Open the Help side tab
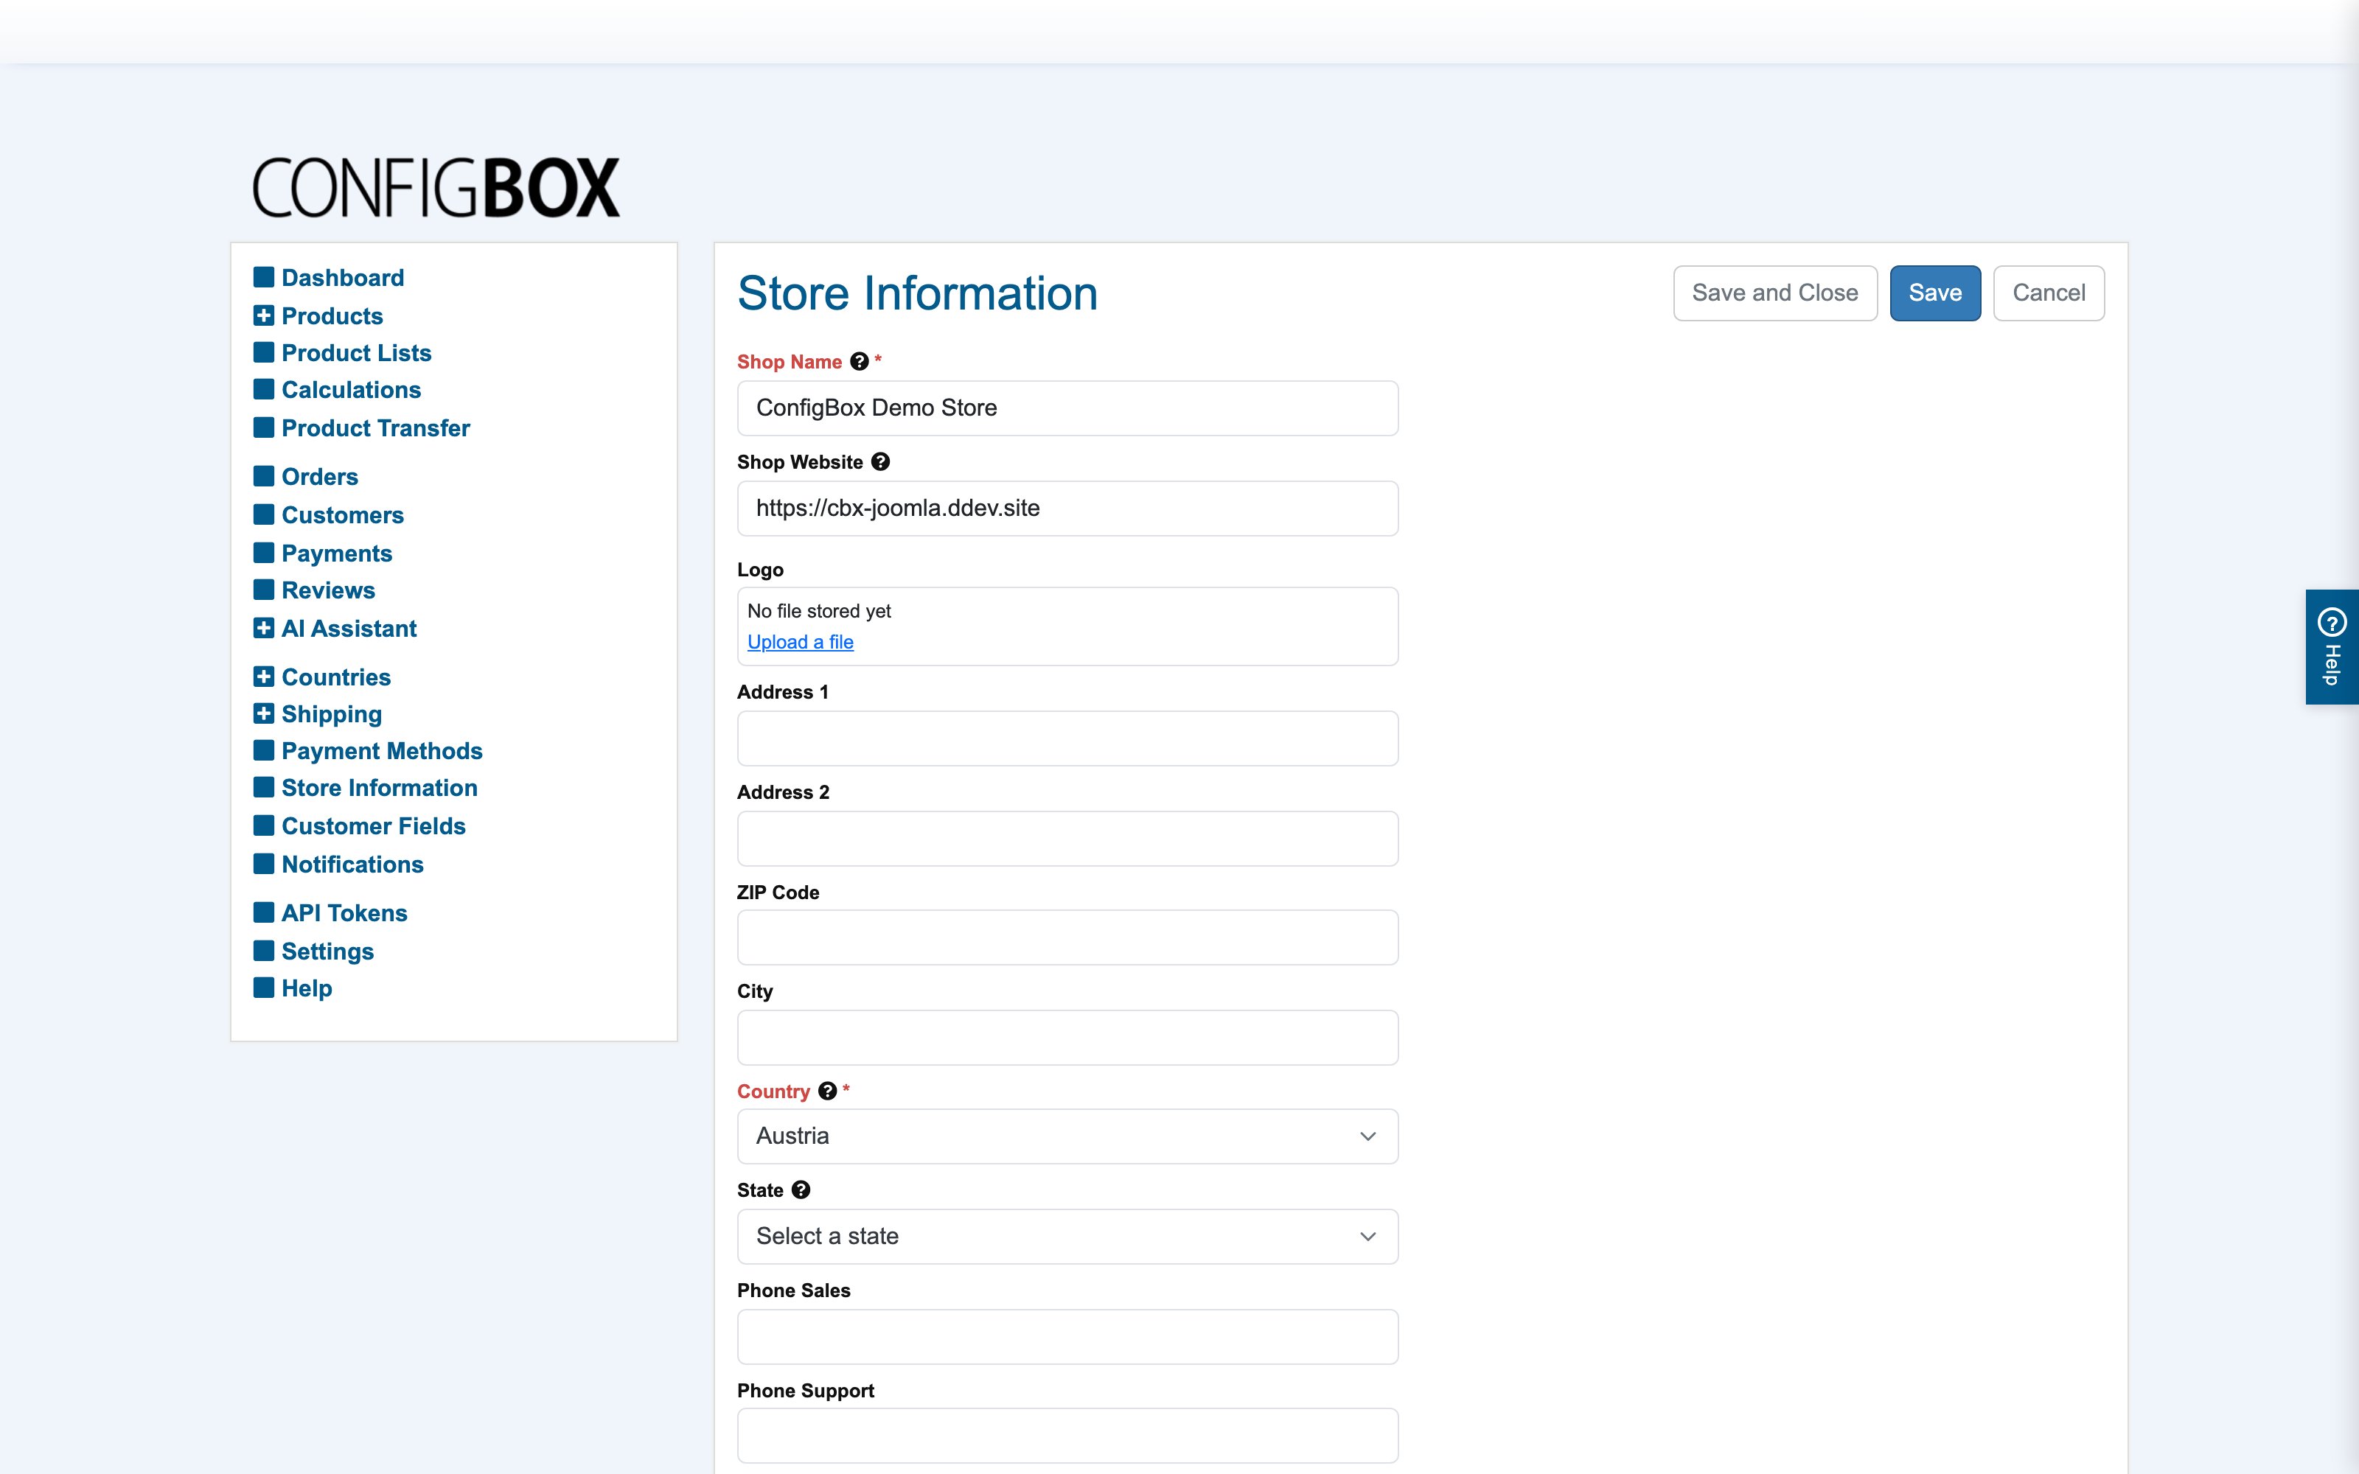2359x1474 pixels. (2332, 647)
